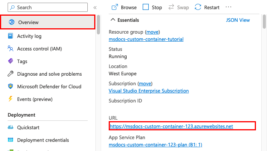The width and height of the screenshot is (267, 151).
Task: Click the purple Tags icon
Action: tap(10, 61)
